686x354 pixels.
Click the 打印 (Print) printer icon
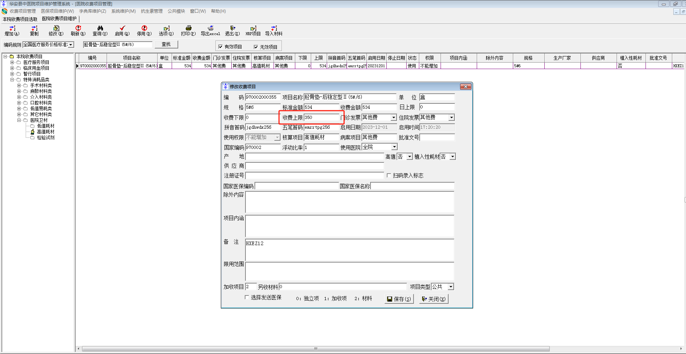click(188, 28)
